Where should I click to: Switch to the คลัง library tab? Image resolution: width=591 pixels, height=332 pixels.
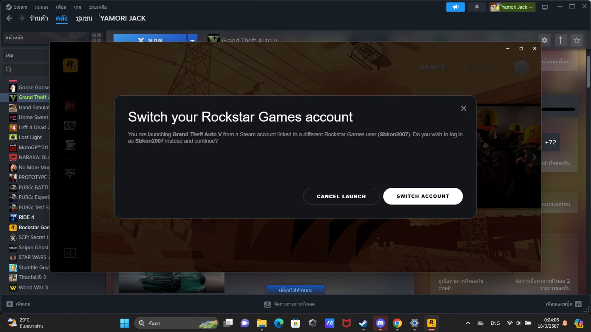coord(61,18)
